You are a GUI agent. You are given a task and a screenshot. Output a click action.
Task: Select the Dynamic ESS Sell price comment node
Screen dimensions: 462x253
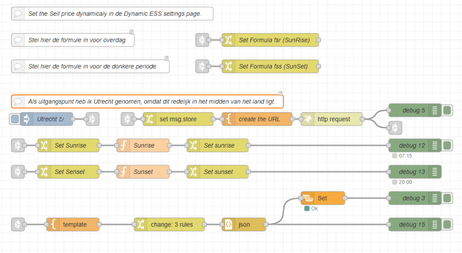(112, 14)
